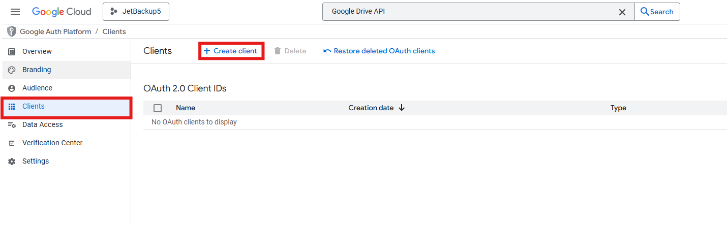
Task: Open the hamburger navigation menu
Action: (x=15, y=12)
